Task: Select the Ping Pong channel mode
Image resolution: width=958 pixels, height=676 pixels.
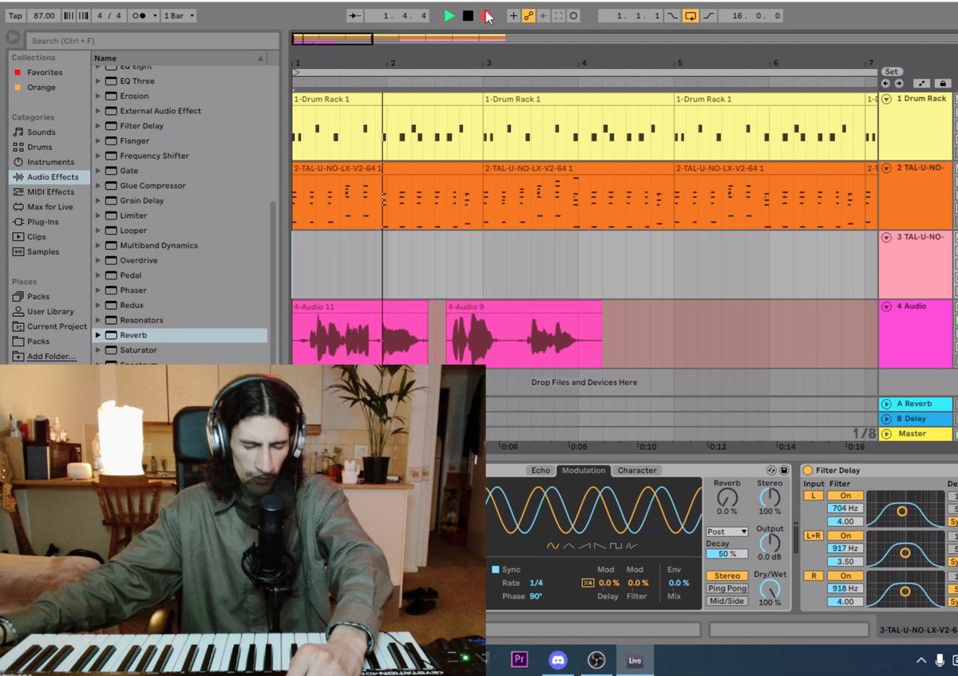Action: 726,588
